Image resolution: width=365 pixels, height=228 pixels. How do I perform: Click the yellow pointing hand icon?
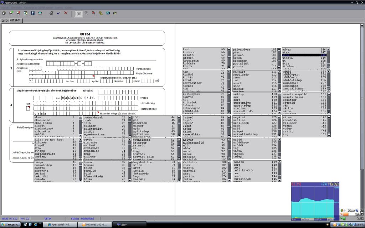115,13
